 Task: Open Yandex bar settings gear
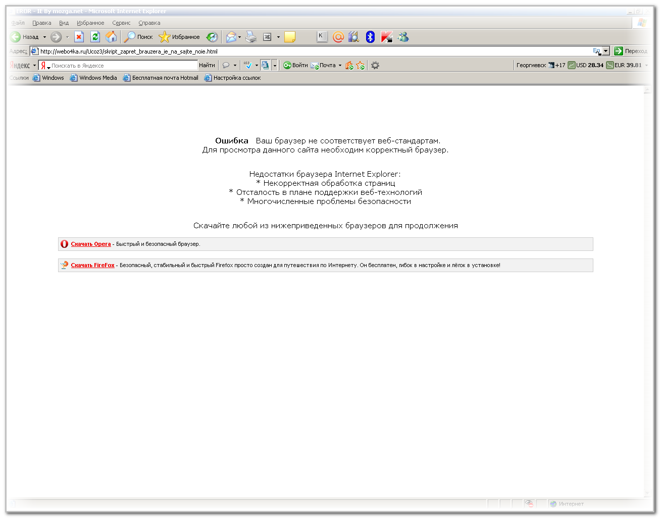375,65
